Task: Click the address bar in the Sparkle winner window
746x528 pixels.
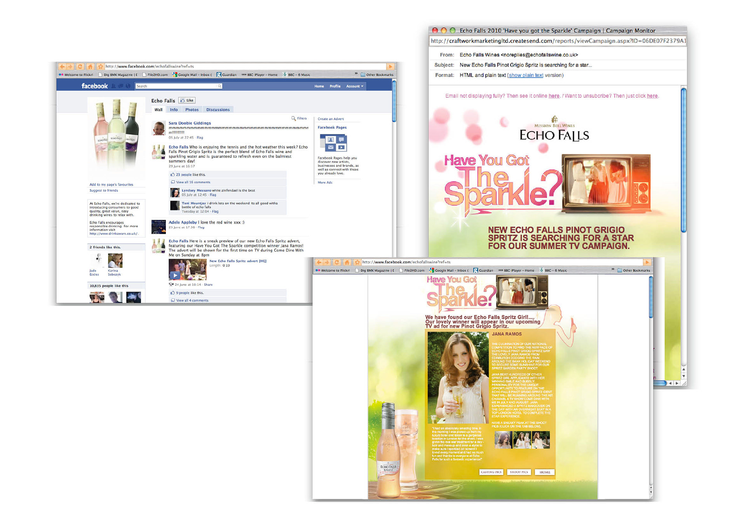Action: coord(502,262)
